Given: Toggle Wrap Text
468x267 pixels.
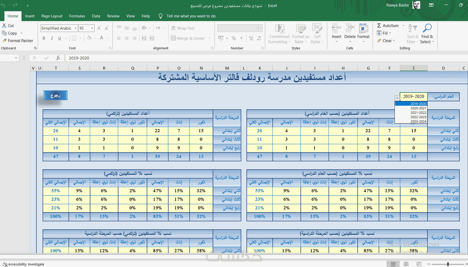Looking at the screenshot, I should coord(183,28).
